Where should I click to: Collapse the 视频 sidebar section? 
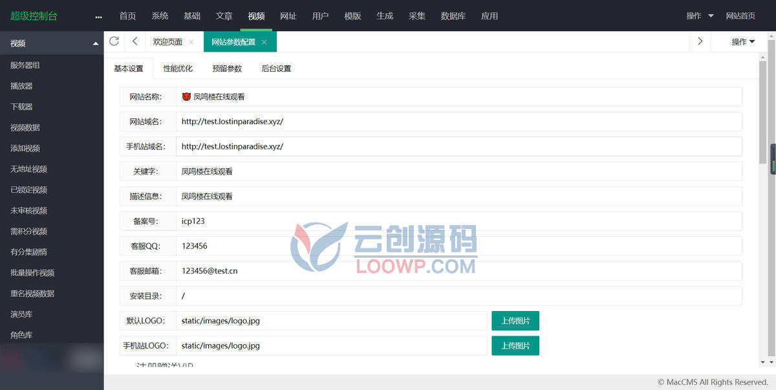coord(96,43)
